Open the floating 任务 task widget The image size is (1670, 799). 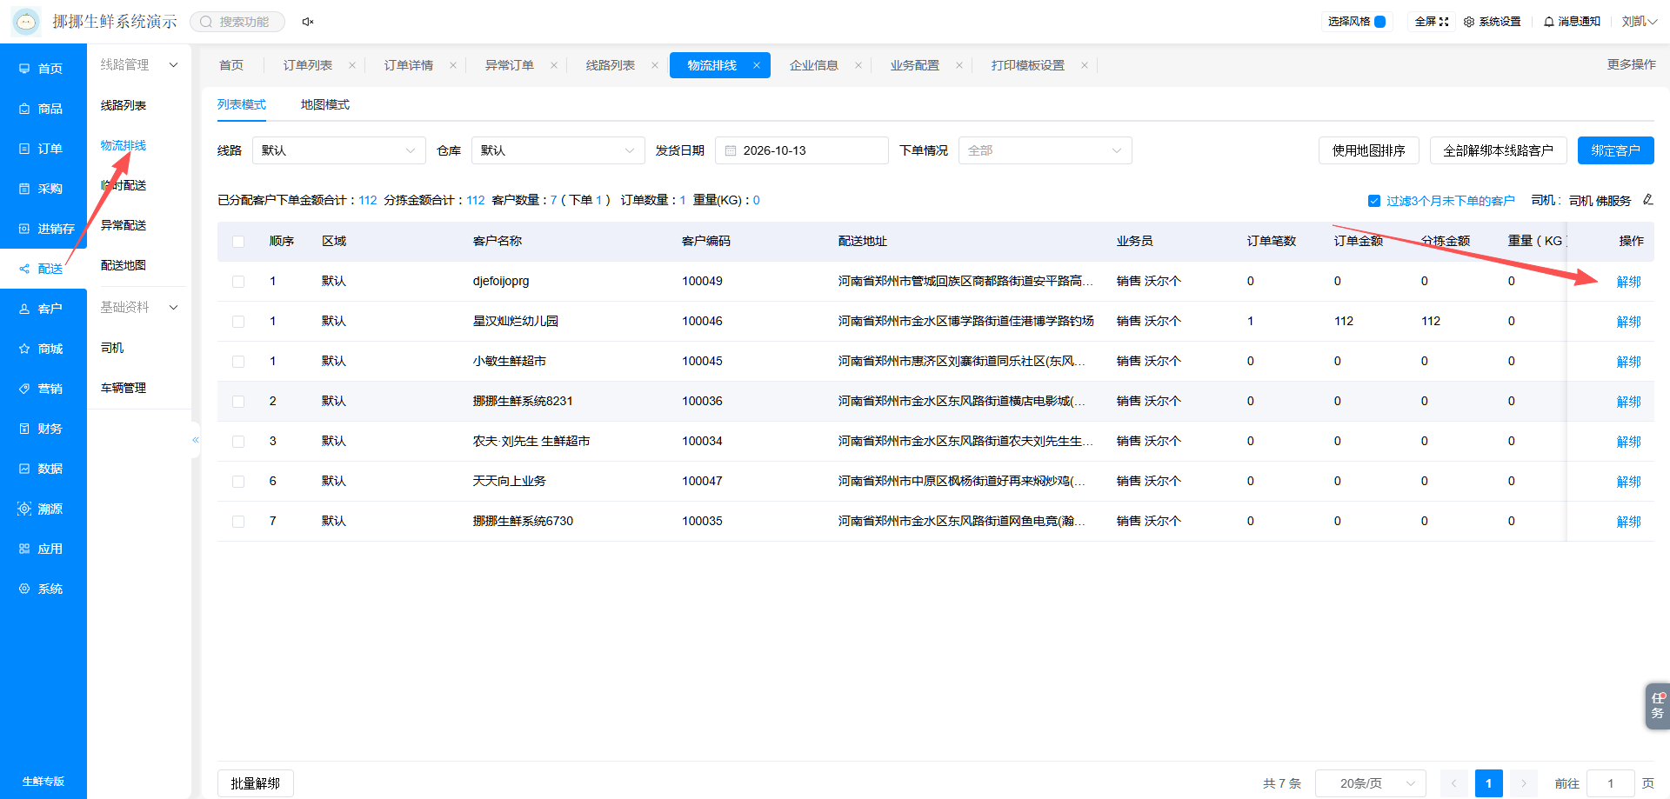pos(1657,705)
